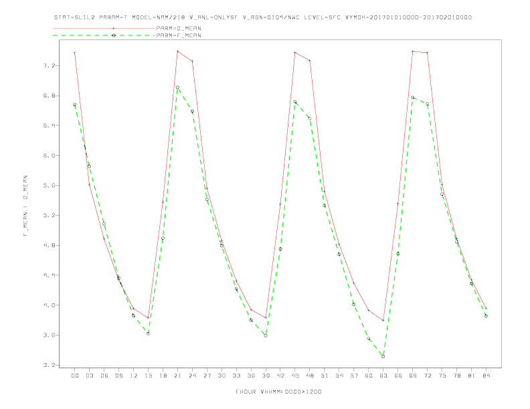Click the 03 x-axis hour label
Screen dimensions: 530x409
[89, 376]
